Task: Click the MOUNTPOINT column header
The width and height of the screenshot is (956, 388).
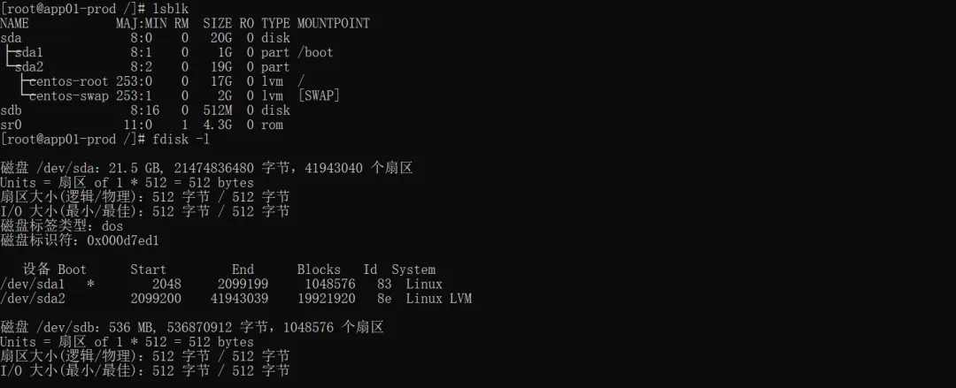Action: [334, 23]
